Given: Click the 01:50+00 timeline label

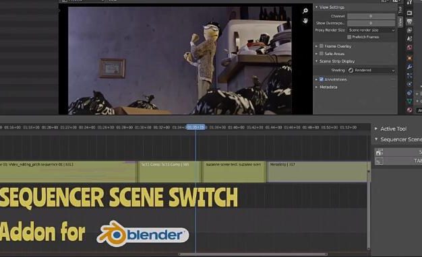Looking at the screenshot, I should click(330, 127).
